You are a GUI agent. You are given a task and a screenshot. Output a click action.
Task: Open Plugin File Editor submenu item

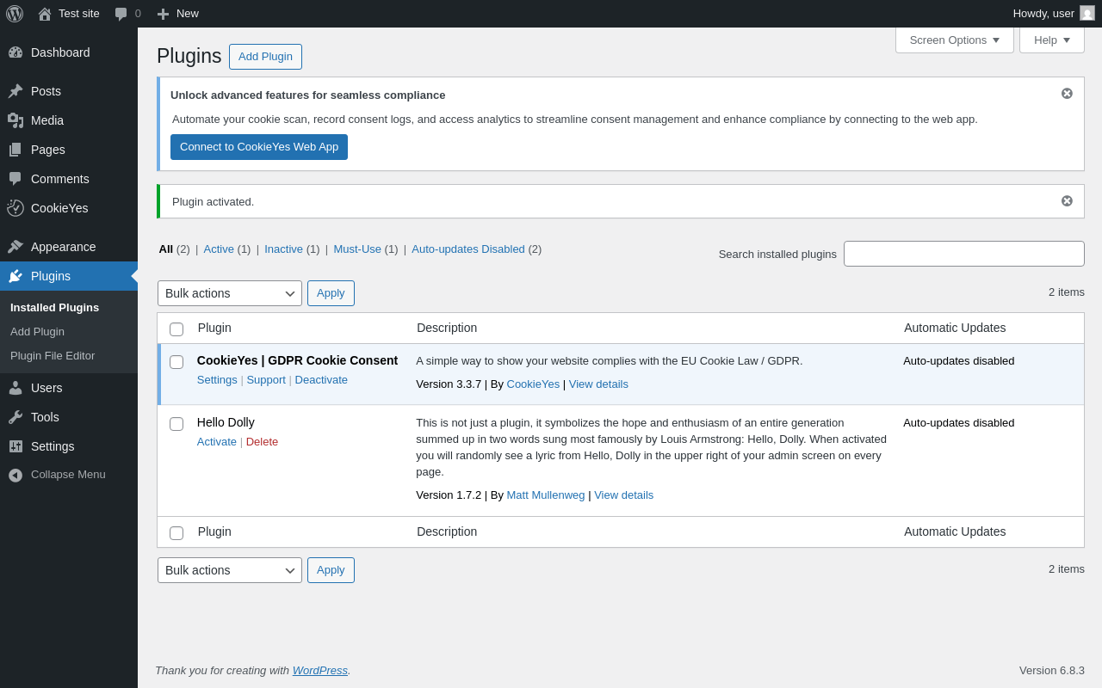point(53,356)
